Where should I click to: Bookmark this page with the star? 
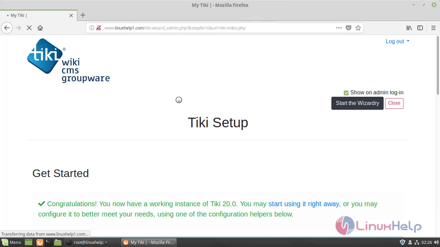tap(358, 28)
